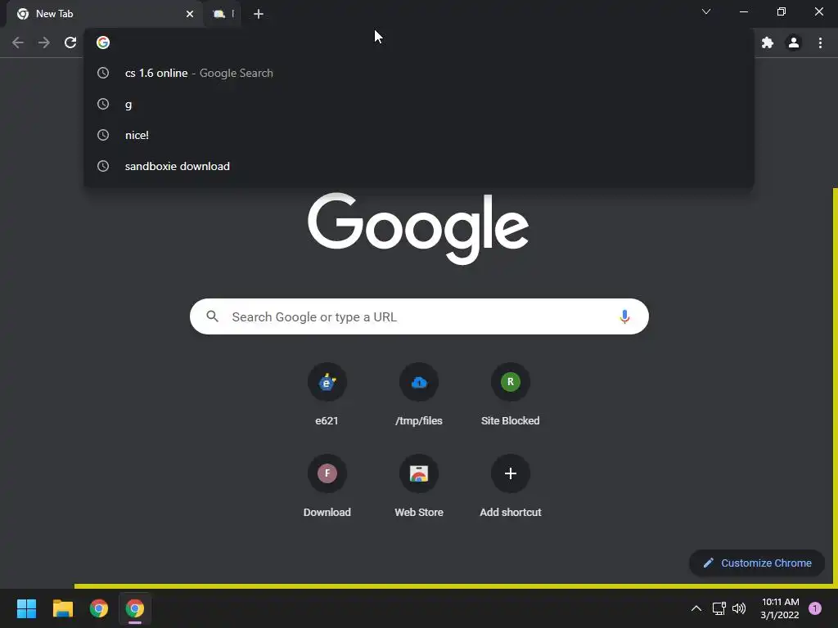
Task: Click the clock icon beside "nice!"
Action: pos(103,135)
